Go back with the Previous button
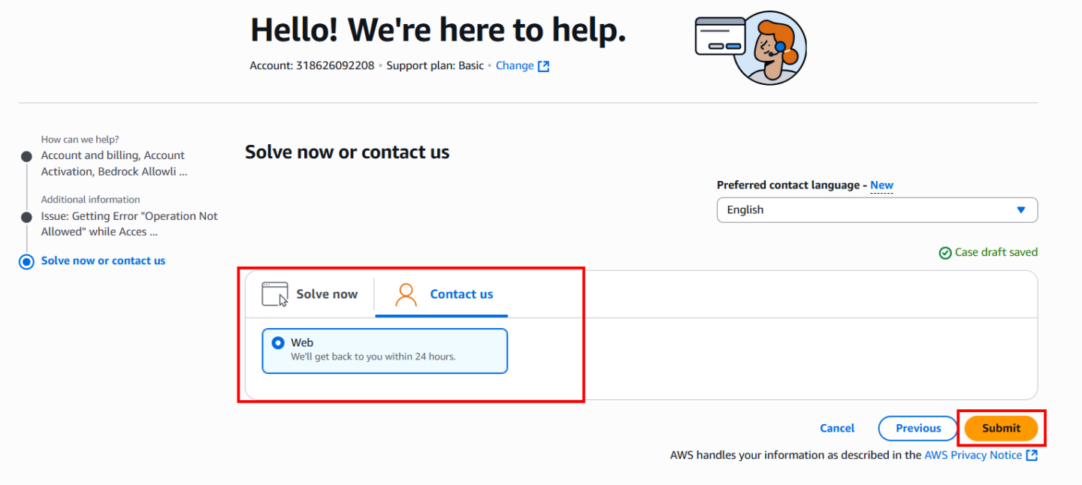 918,428
